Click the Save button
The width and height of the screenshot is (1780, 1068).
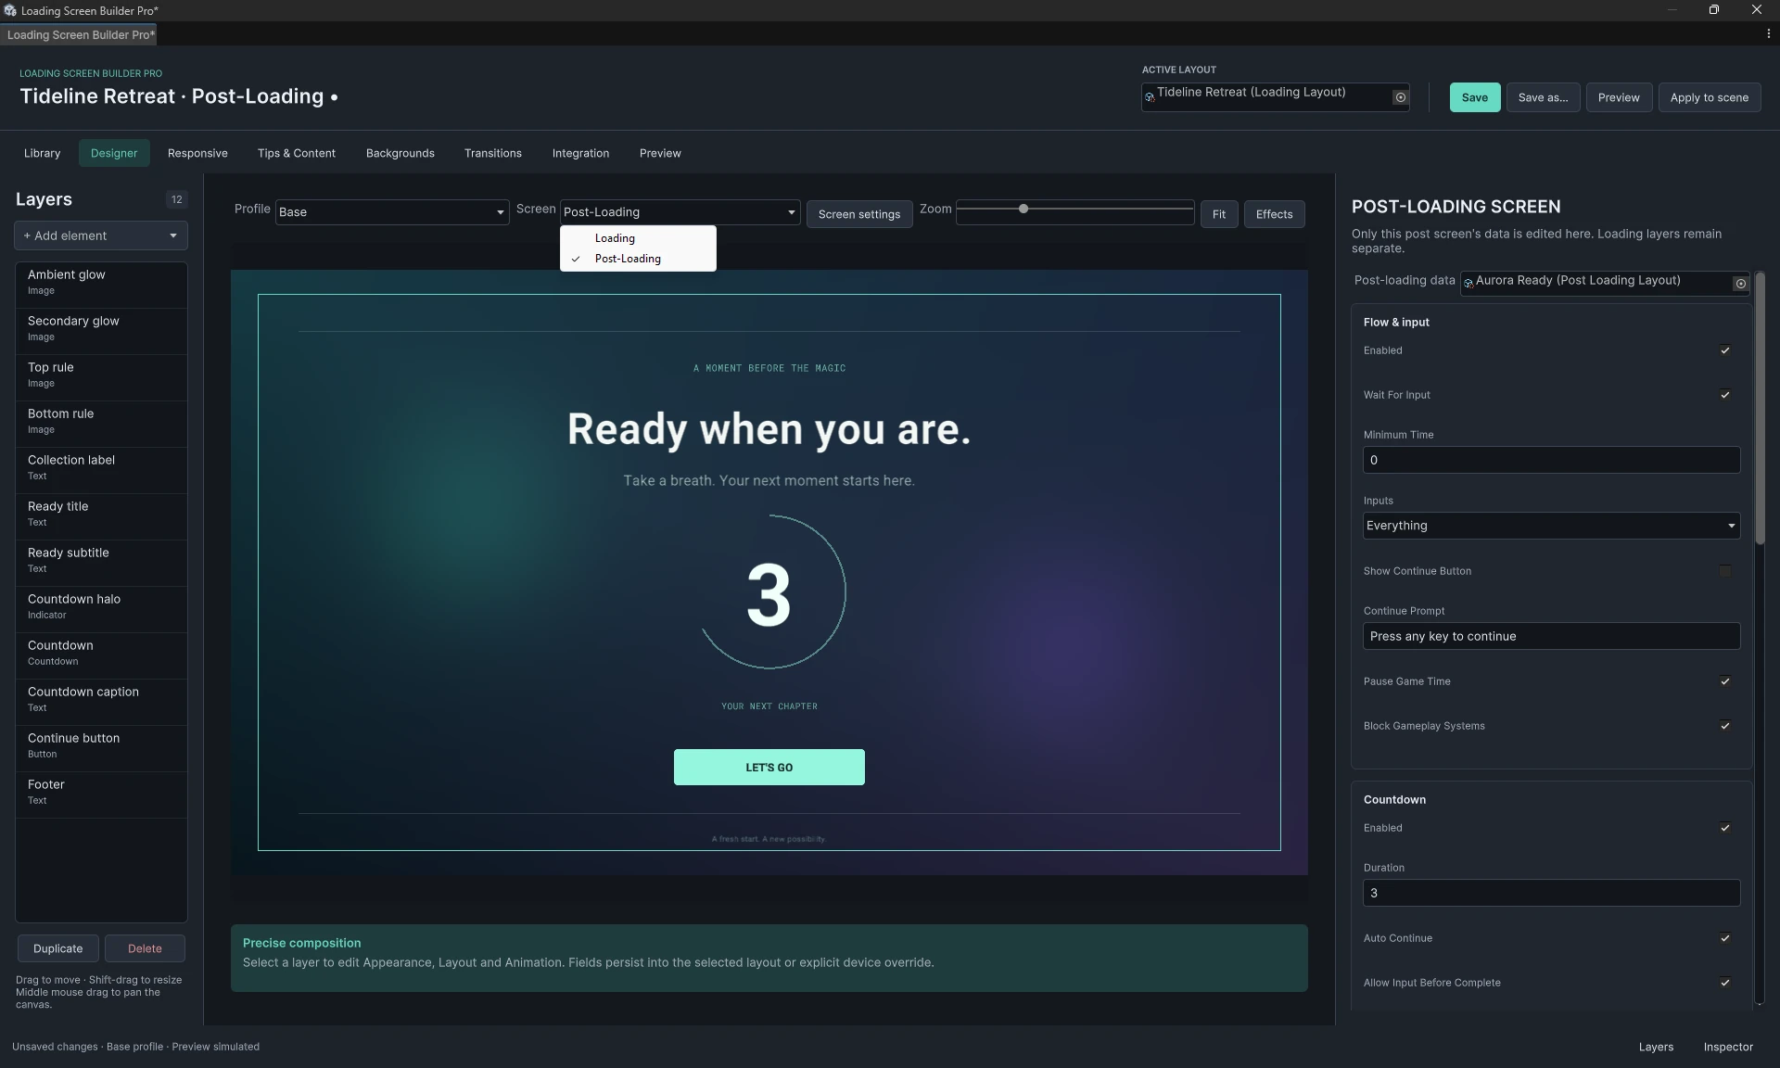[1475, 97]
